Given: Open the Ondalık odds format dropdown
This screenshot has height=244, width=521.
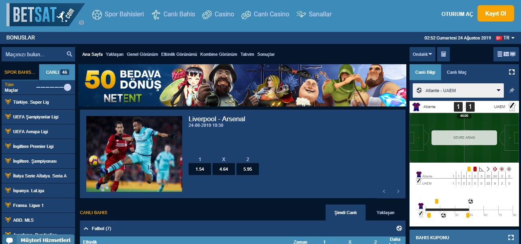Looking at the screenshot, I should tap(422, 54).
